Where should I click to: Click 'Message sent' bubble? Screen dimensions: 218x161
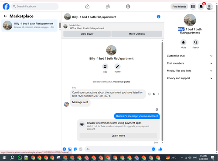point(80,102)
